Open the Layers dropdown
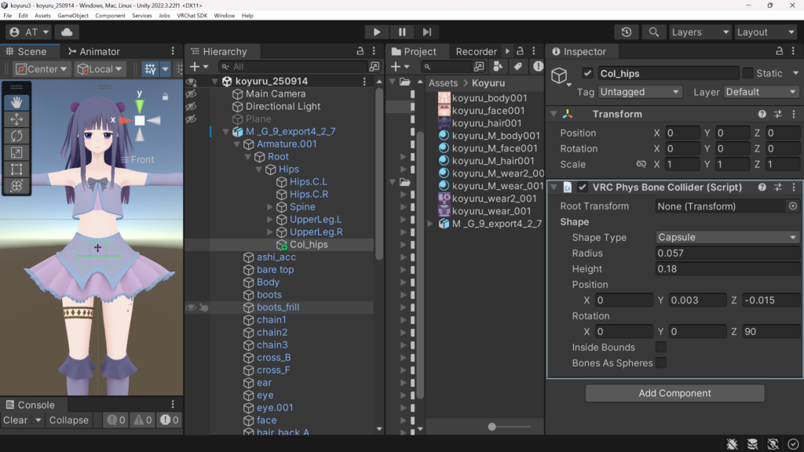The width and height of the screenshot is (804, 452). point(700,32)
